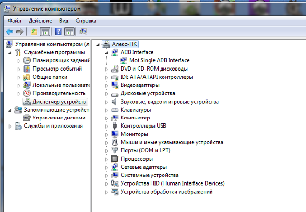Click the Планировщик заданий clock icon

(x=27, y=60)
